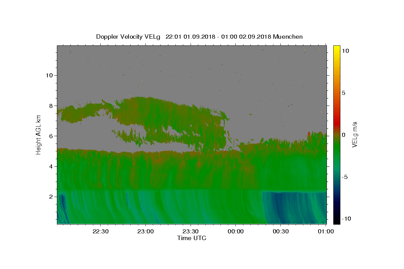Screen dimensions: 404x269
Task: Click the colorbar tick label "-5"
Action: [344, 177]
